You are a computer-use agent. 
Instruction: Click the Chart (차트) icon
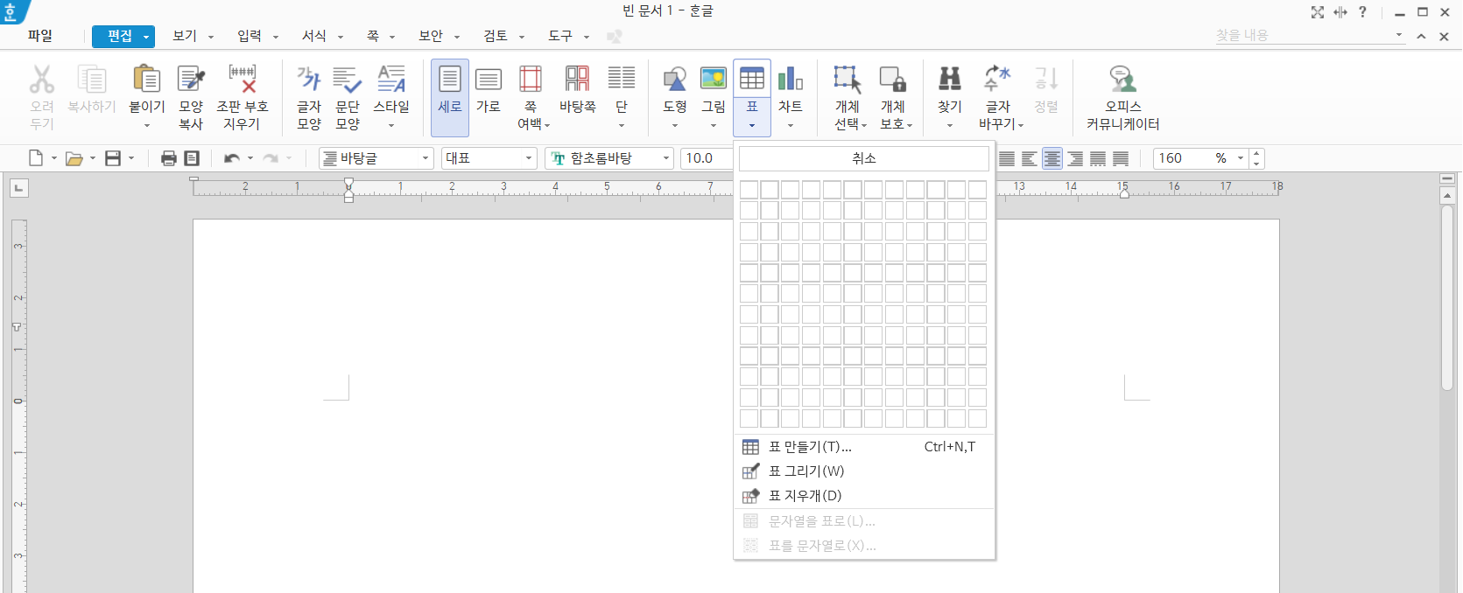pos(791,80)
